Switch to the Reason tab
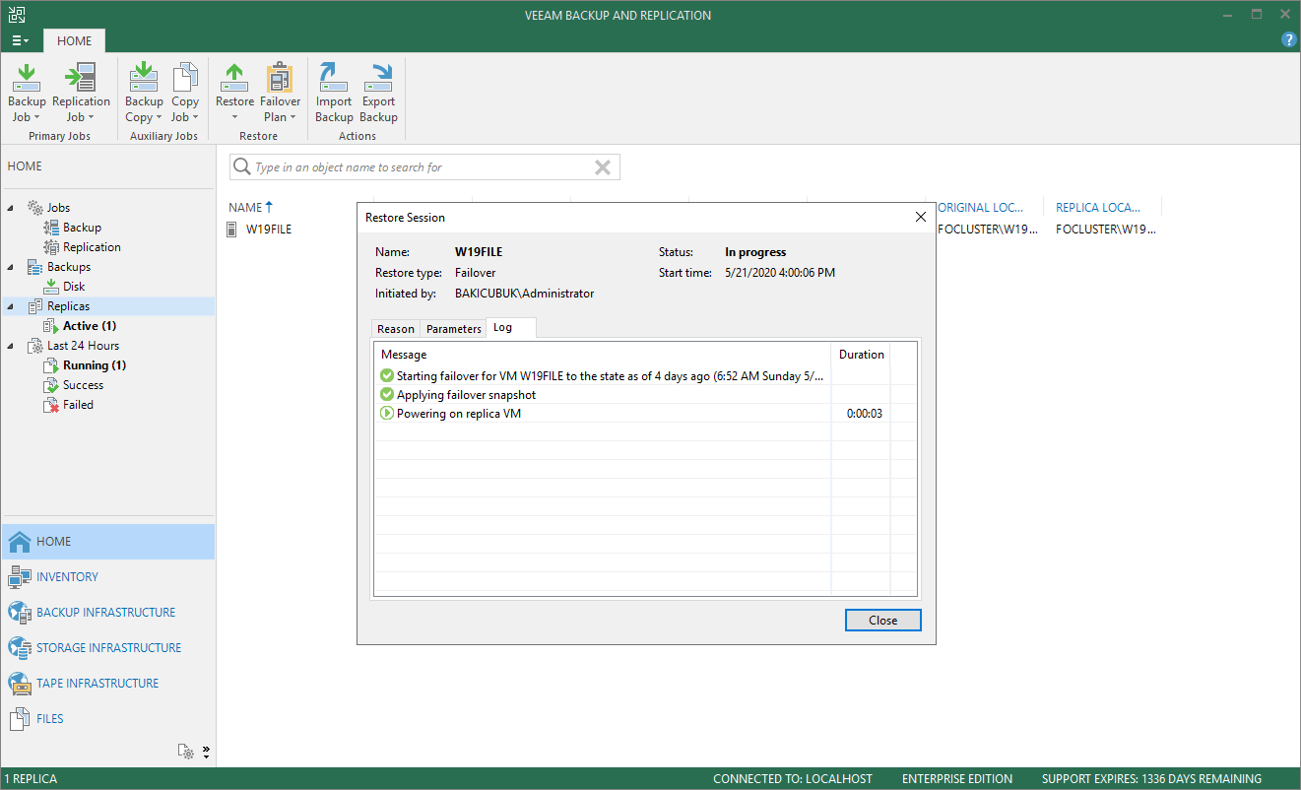1301x790 pixels. [396, 329]
